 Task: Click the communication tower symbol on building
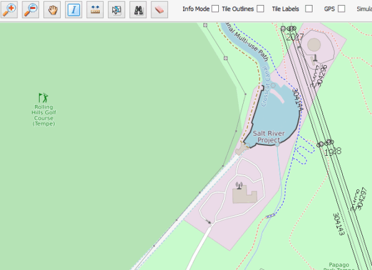[x=238, y=184]
